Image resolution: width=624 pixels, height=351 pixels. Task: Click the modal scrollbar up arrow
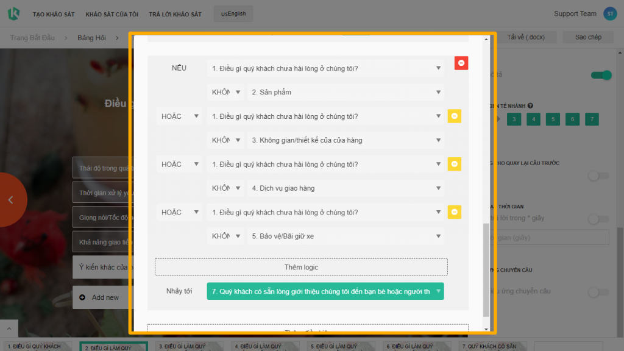[486, 40]
